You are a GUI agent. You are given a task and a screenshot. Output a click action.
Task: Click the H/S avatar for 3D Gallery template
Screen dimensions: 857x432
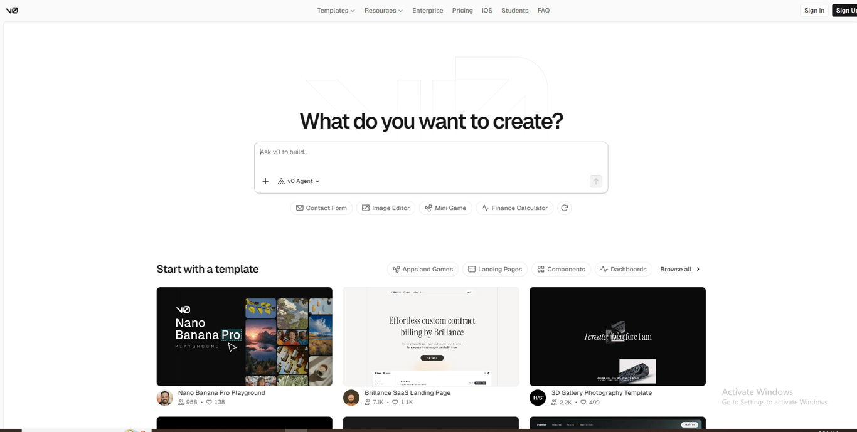click(x=538, y=398)
